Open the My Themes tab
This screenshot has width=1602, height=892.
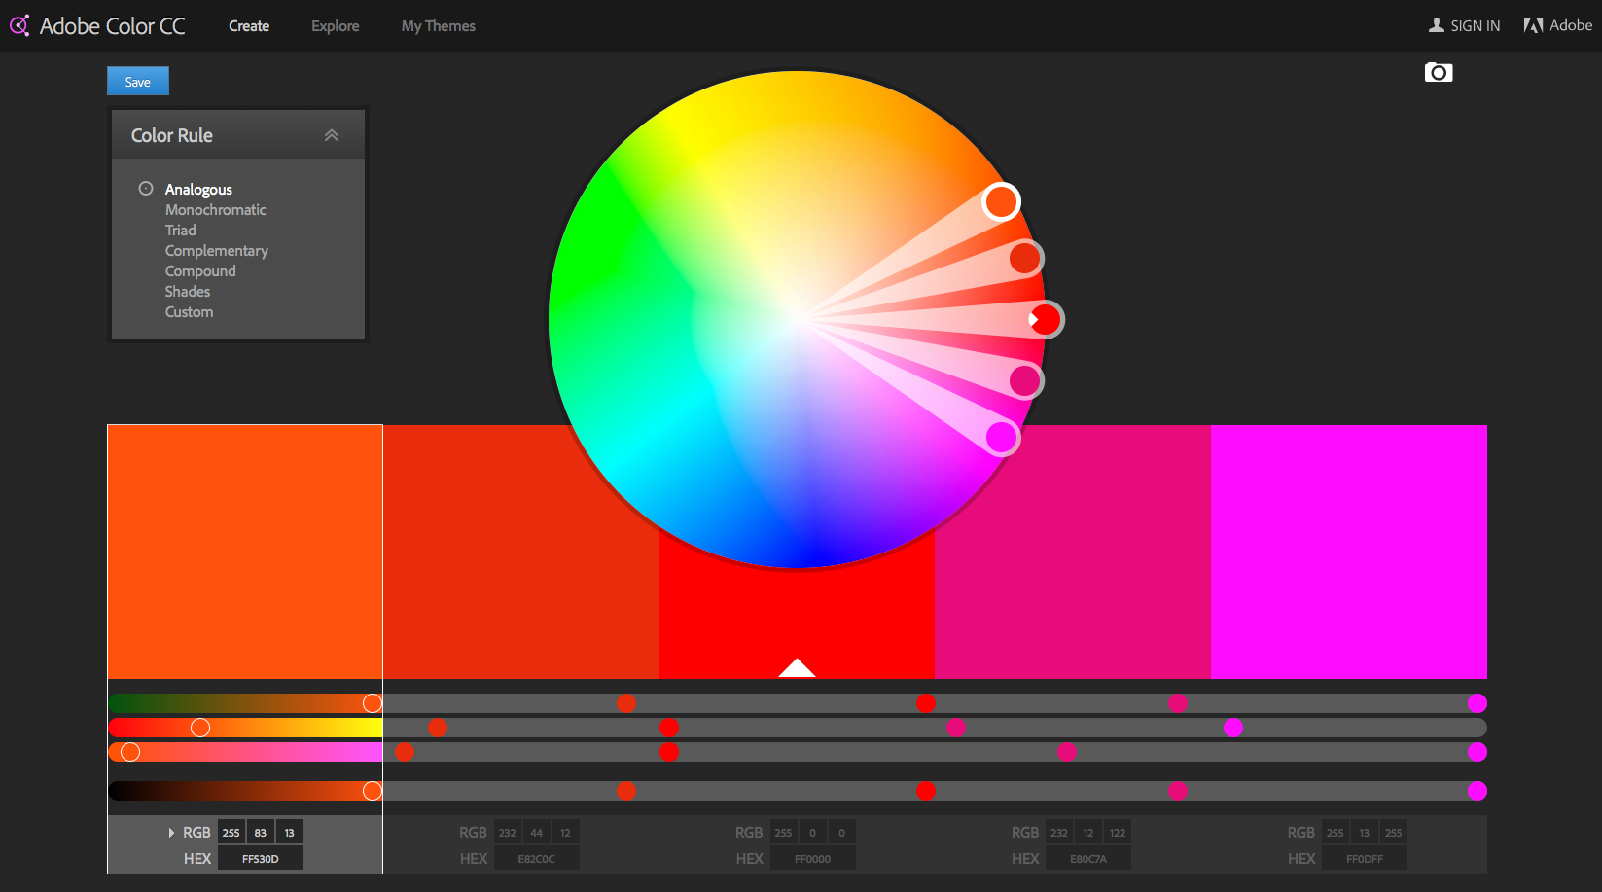click(438, 26)
